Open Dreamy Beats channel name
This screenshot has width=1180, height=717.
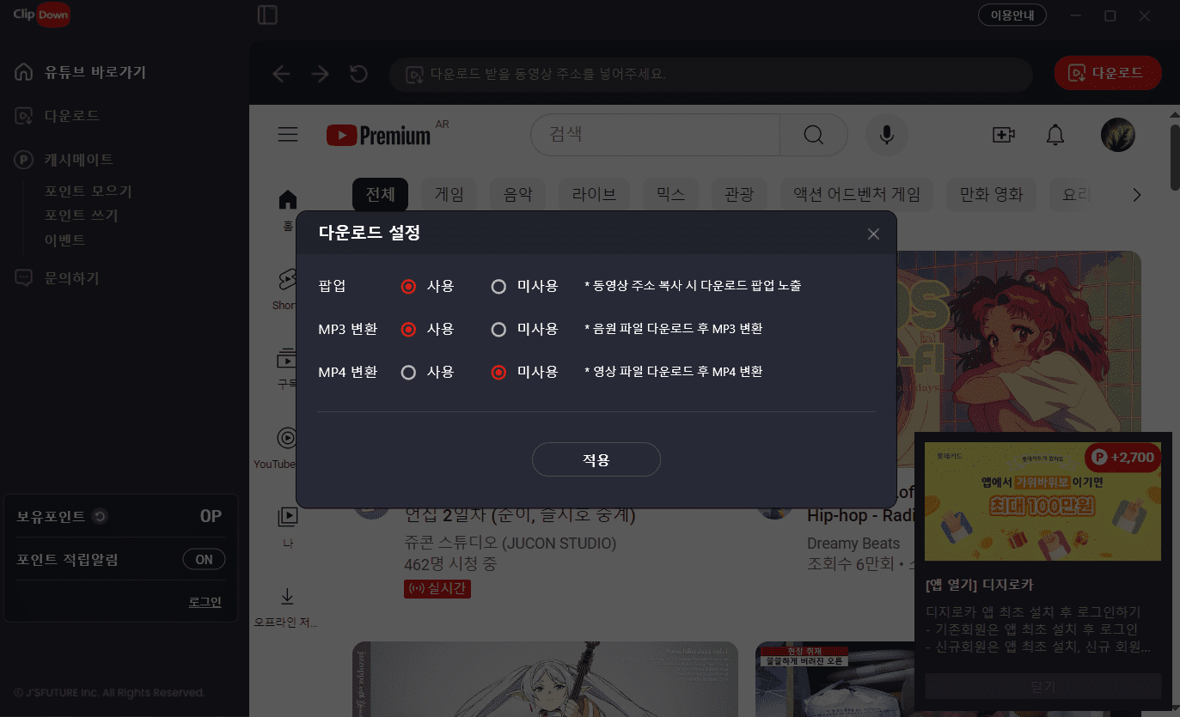click(853, 544)
